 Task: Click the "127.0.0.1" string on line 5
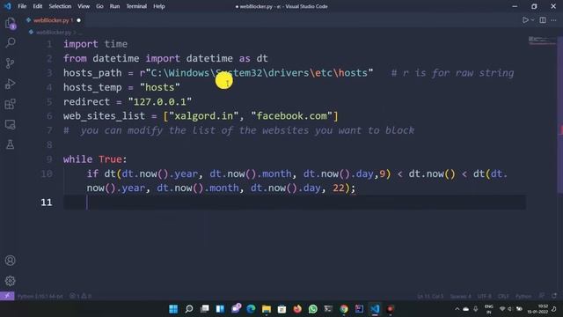click(x=160, y=102)
